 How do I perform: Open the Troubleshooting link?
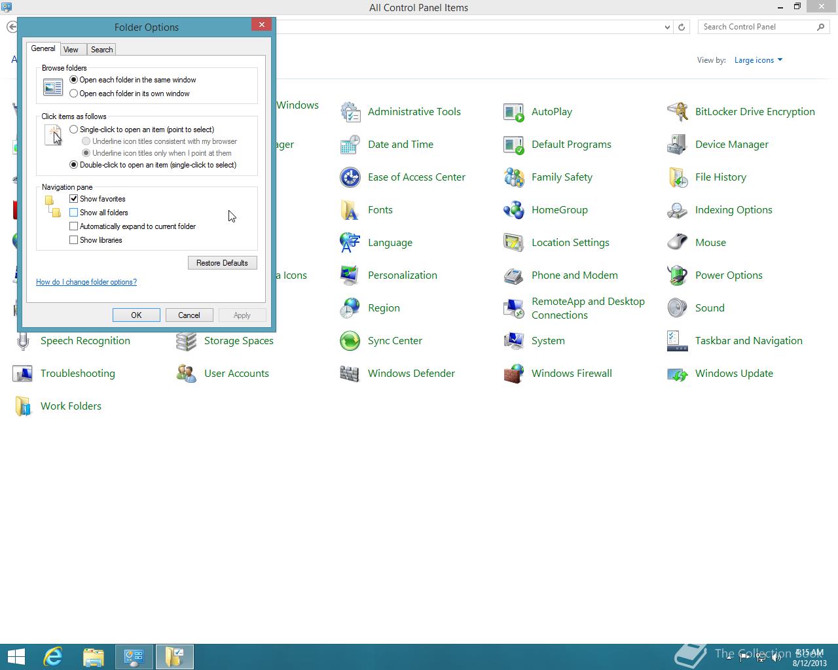77,374
